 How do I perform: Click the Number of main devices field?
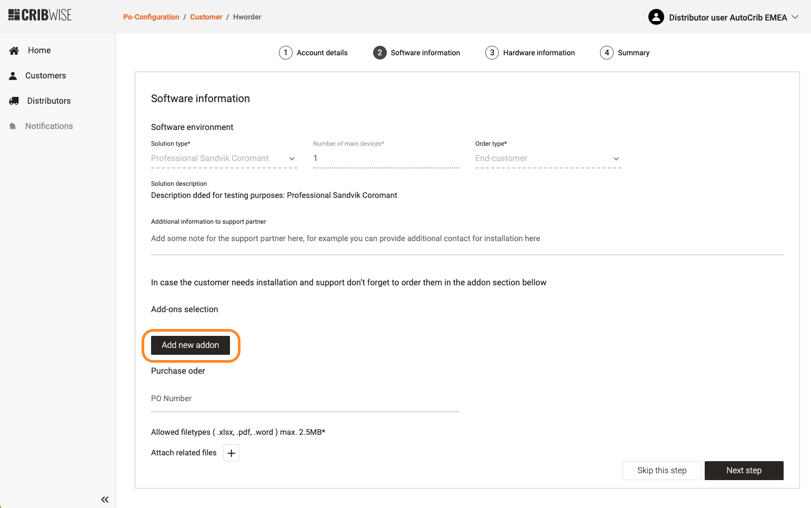tap(386, 158)
